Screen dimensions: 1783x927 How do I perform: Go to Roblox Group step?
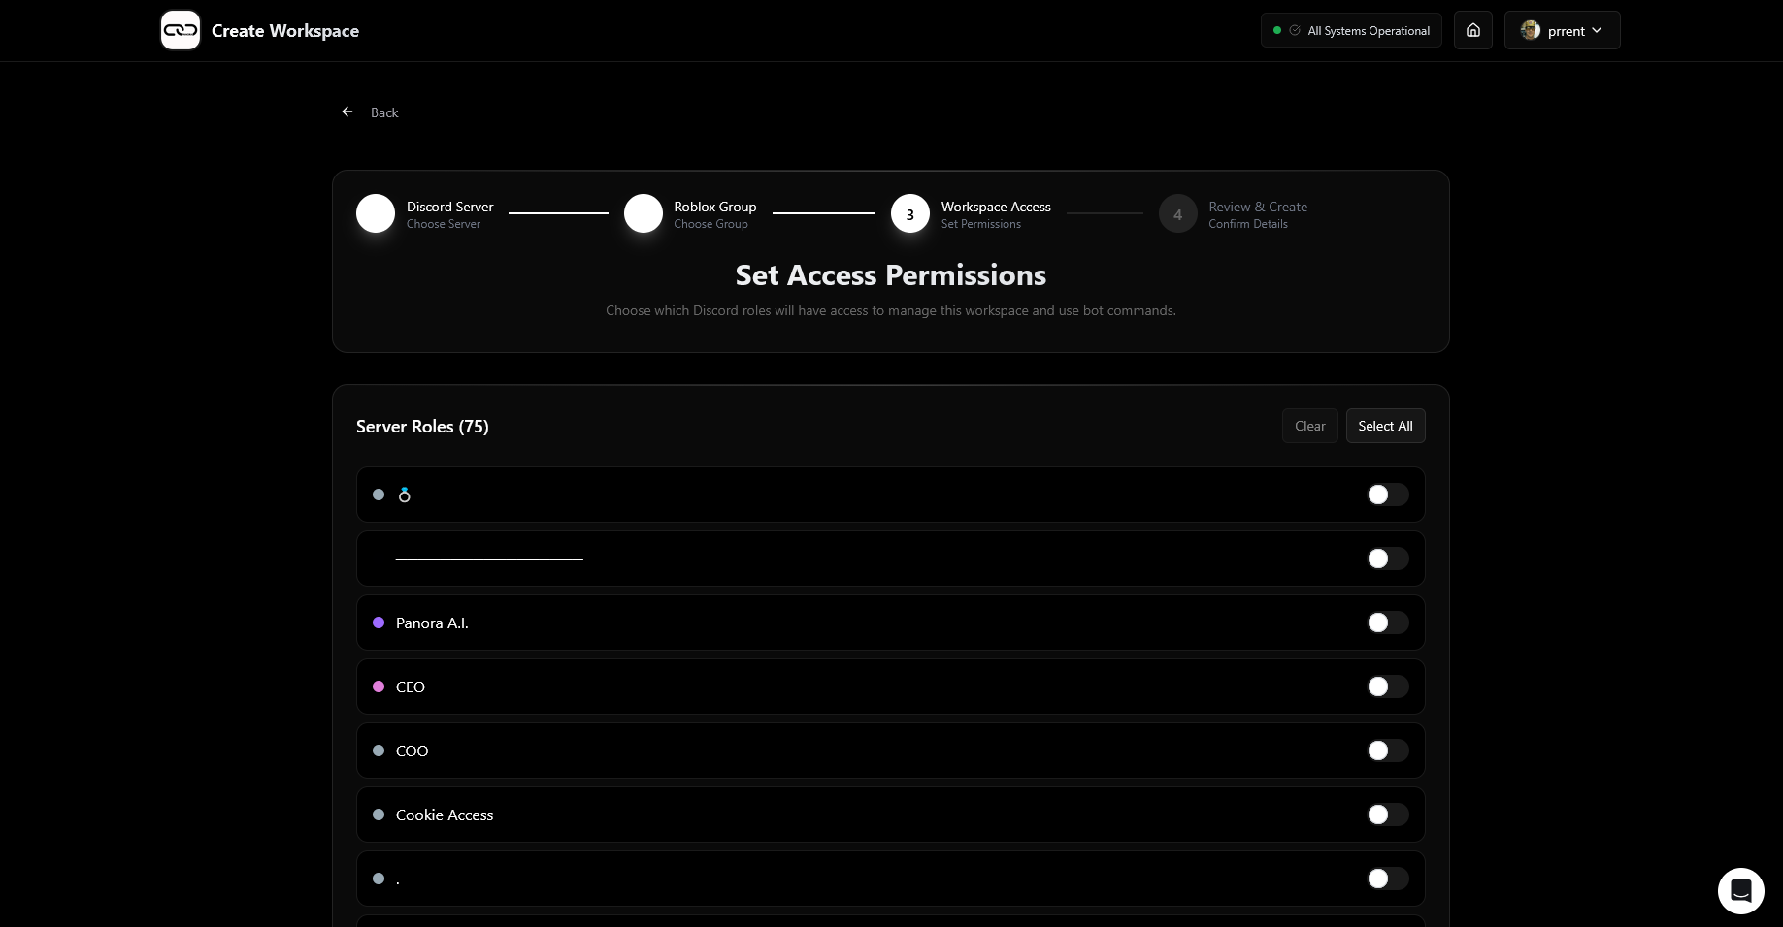click(643, 214)
